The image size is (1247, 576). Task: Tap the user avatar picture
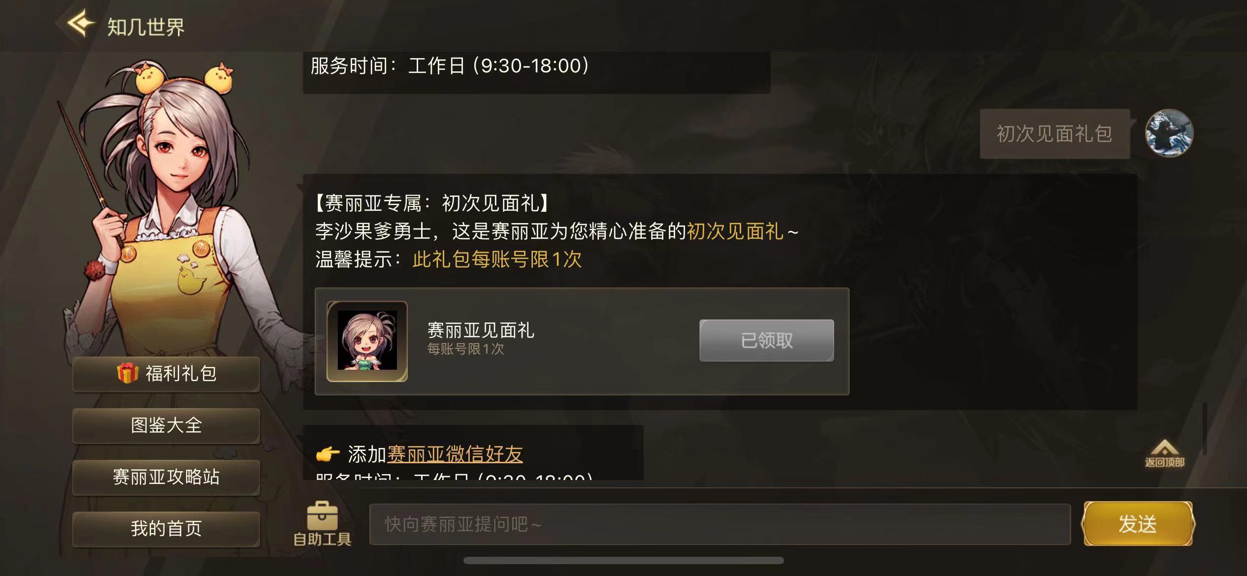1169,133
